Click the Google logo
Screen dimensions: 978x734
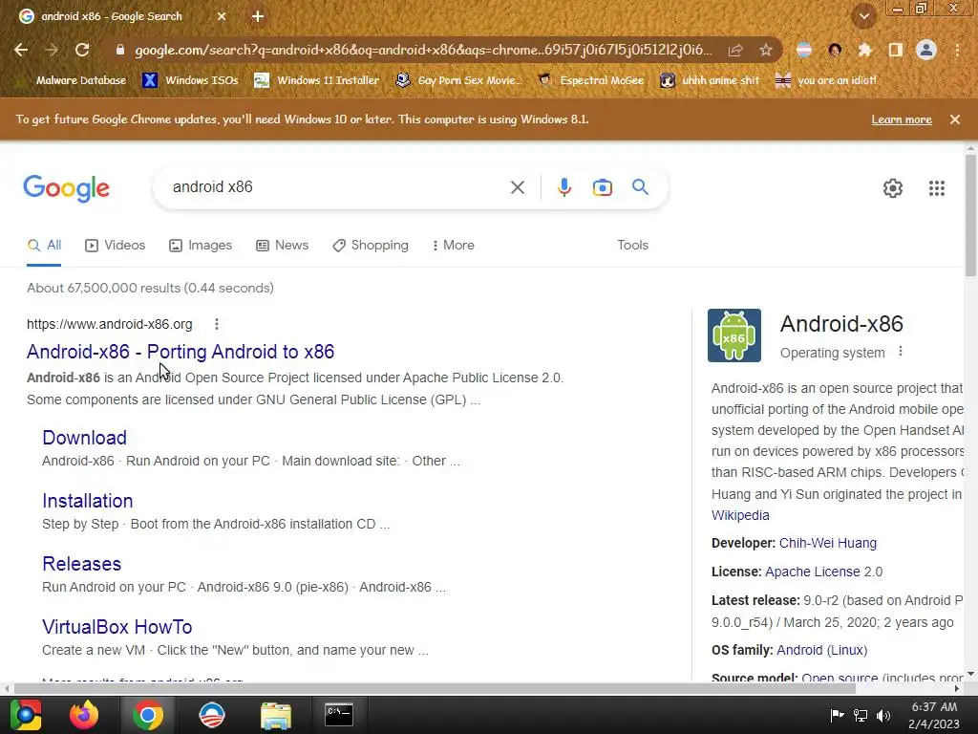[66, 188]
